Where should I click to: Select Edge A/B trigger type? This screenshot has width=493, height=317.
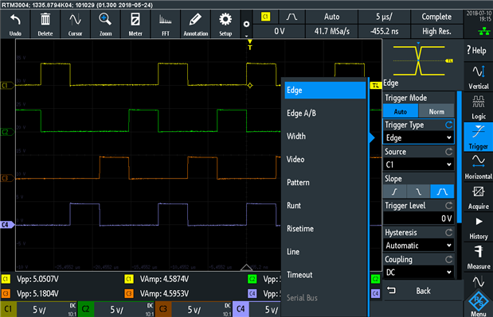click(x=325, y=113)
